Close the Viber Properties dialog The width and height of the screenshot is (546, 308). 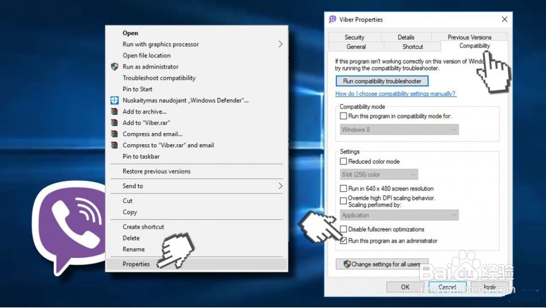click(504, 20)
